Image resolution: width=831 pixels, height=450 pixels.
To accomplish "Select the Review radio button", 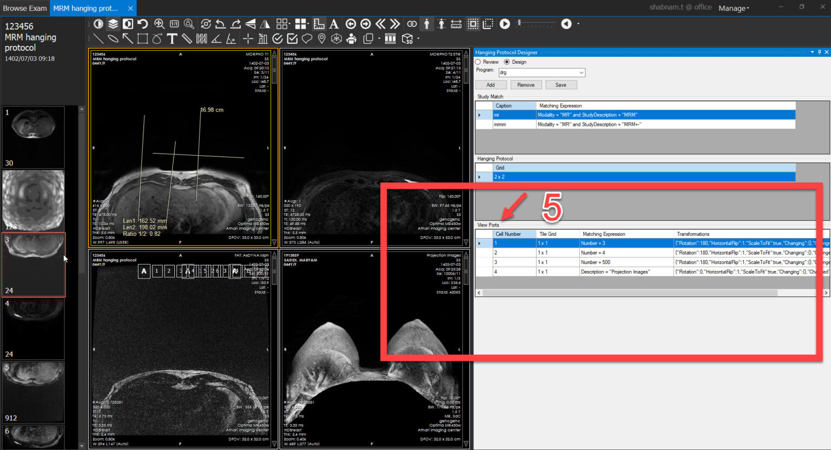I will tap(478, 62).
